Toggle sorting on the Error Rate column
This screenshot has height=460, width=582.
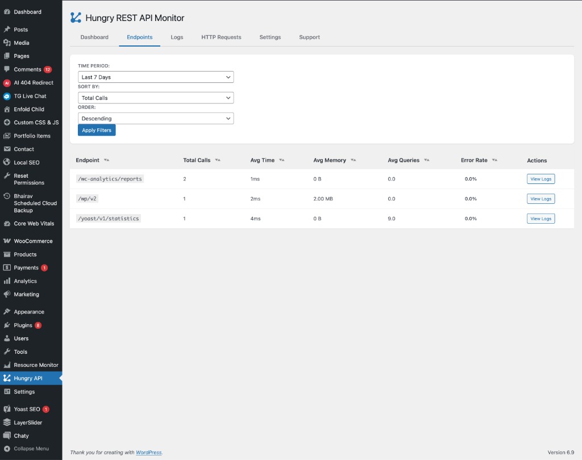[495, 160]
